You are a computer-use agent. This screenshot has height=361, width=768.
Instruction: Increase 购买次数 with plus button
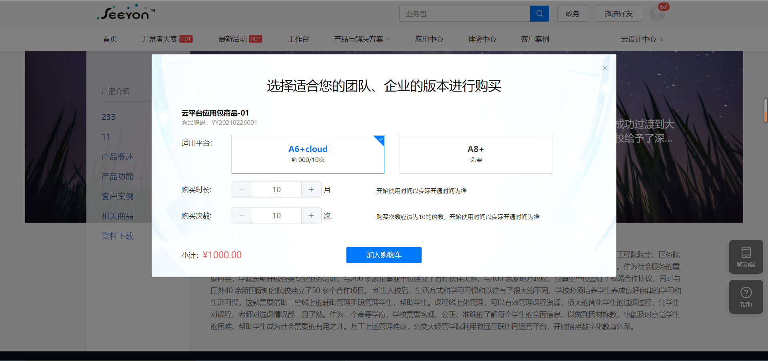point(311,215)
